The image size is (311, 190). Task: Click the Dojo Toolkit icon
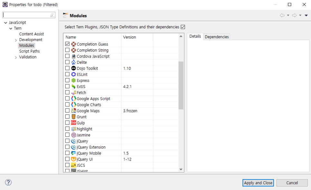click(74, 68)
